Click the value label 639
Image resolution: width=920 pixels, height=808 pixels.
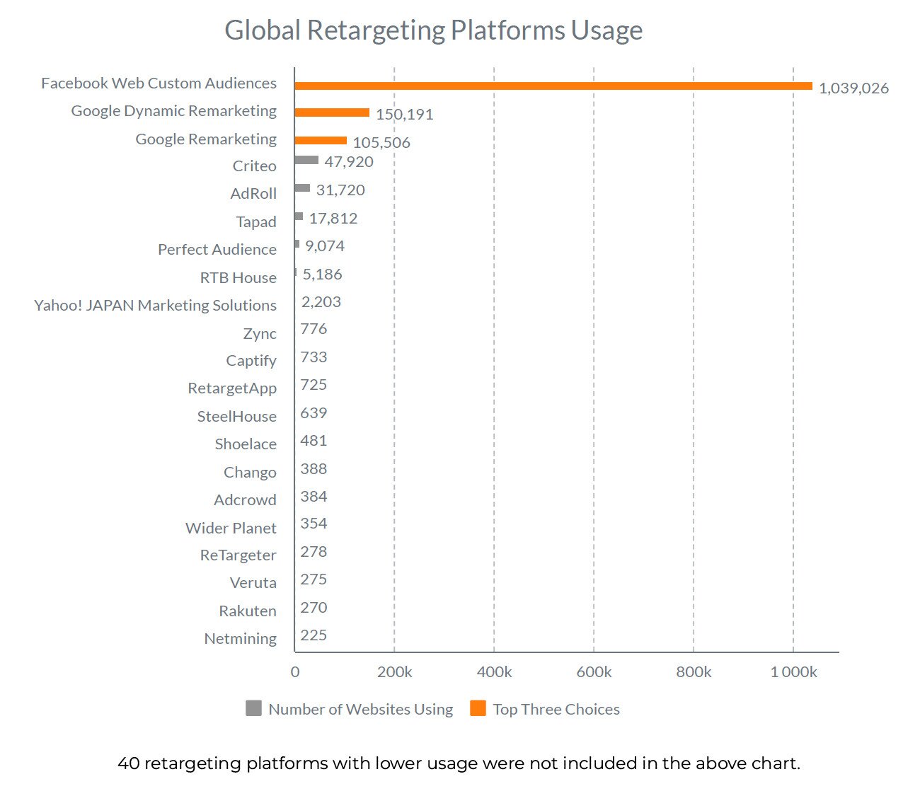(314, 413)
